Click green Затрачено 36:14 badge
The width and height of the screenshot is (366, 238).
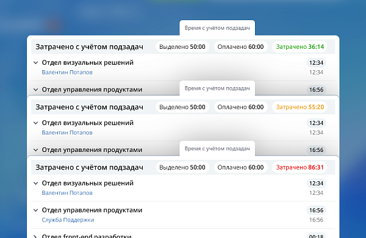pyautogui.click(x=300, y=47)
